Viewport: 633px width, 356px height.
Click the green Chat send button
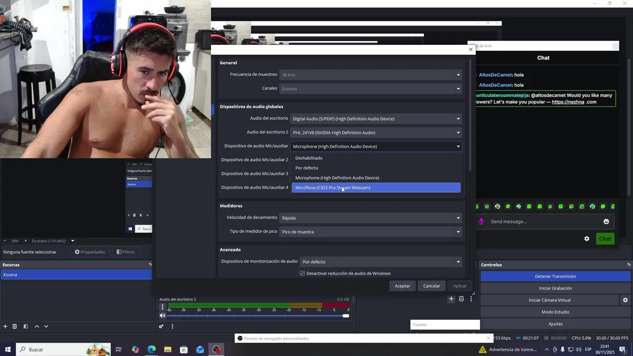(x=605, y=239)
